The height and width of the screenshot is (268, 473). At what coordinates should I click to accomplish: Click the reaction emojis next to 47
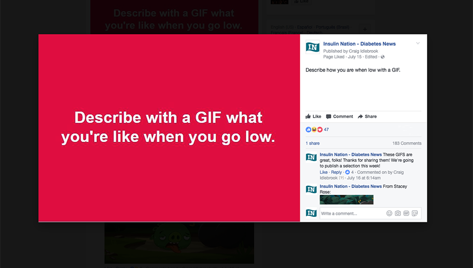(x=314, y=129)
